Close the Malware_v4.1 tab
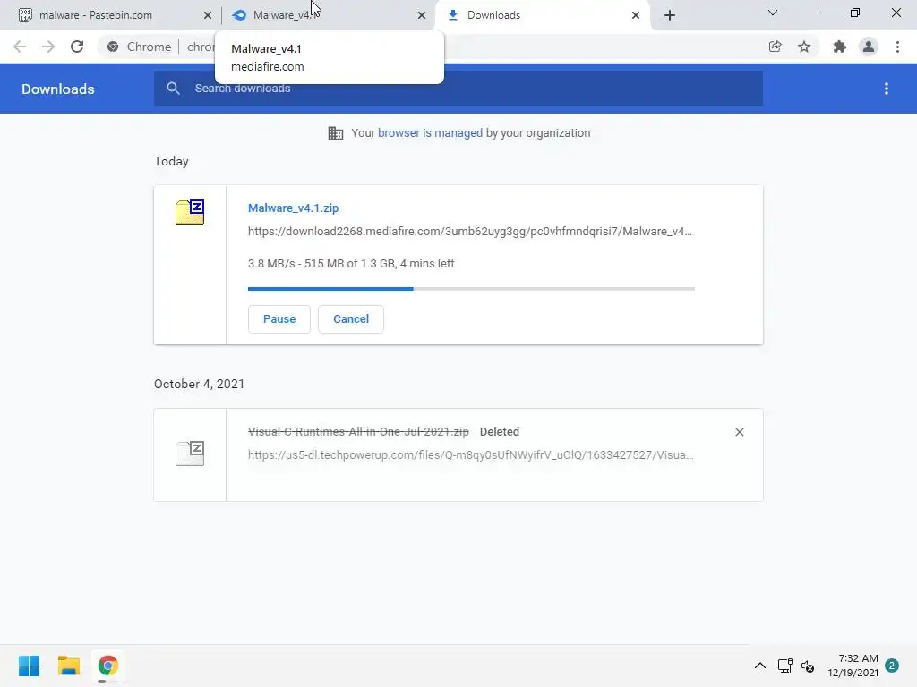This screenshot has height=687, width=917. click(x=422, y=15)
